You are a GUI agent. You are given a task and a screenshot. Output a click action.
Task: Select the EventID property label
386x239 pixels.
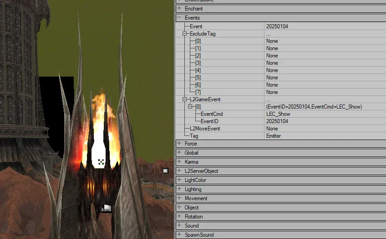209,121
